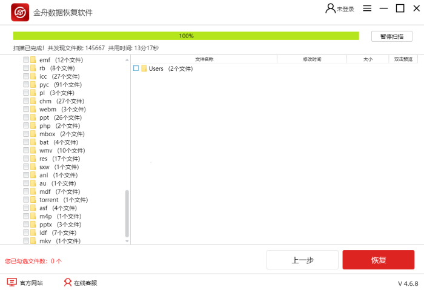
Task: Click the wmv folder icon
Action: (x=33, y=150)
